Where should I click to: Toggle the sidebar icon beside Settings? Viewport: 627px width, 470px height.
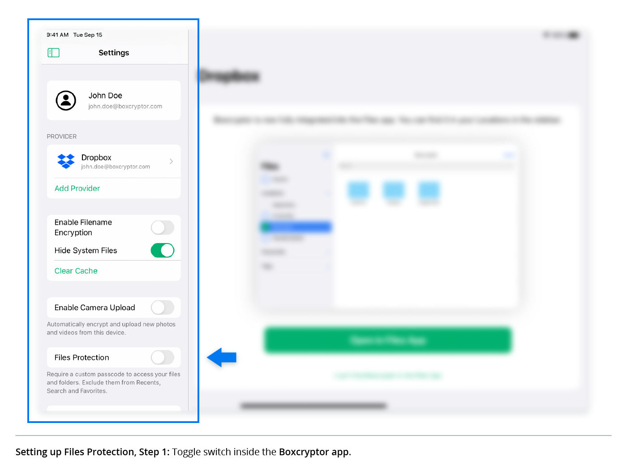[53, 53]
